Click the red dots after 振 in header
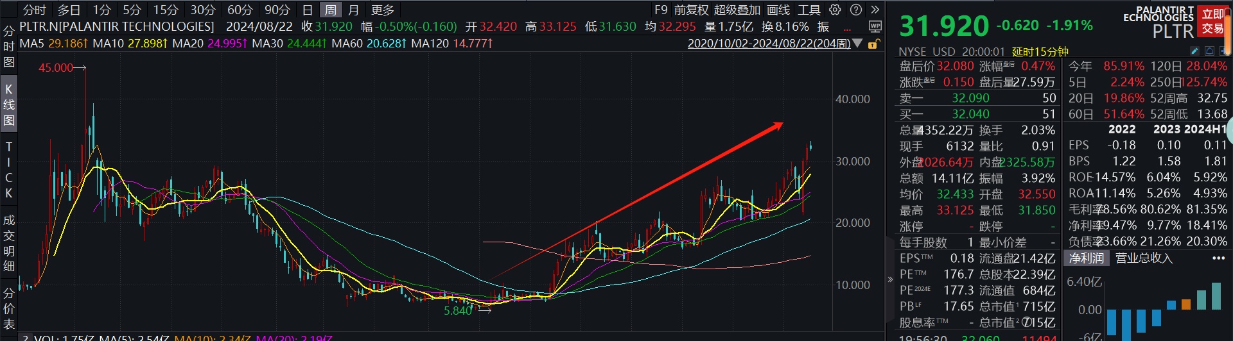 847,29
